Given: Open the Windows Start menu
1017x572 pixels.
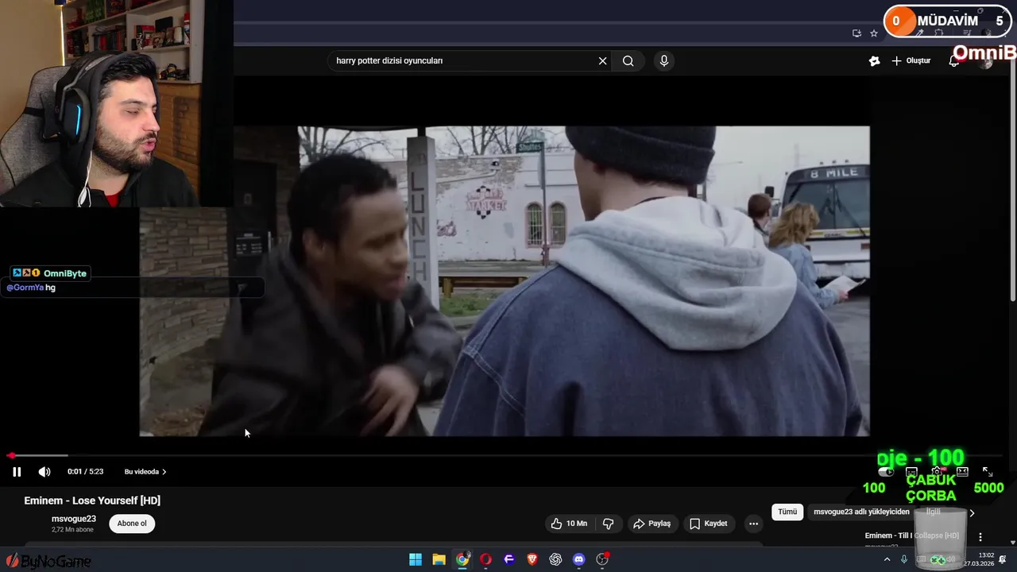Looking at the screenshot, I should pos(416,559).
